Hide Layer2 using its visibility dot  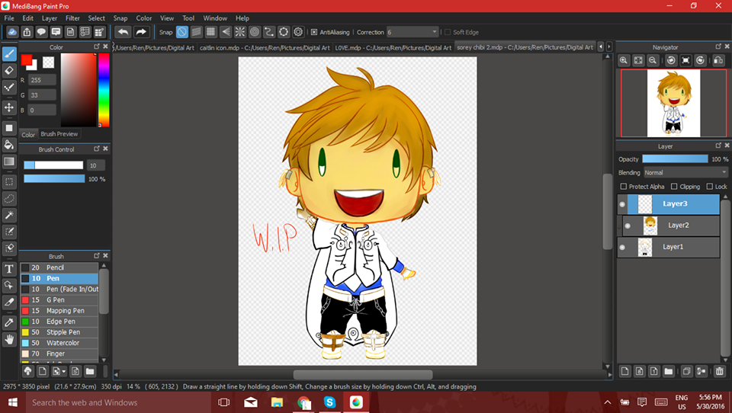click(x=628, y=226)
